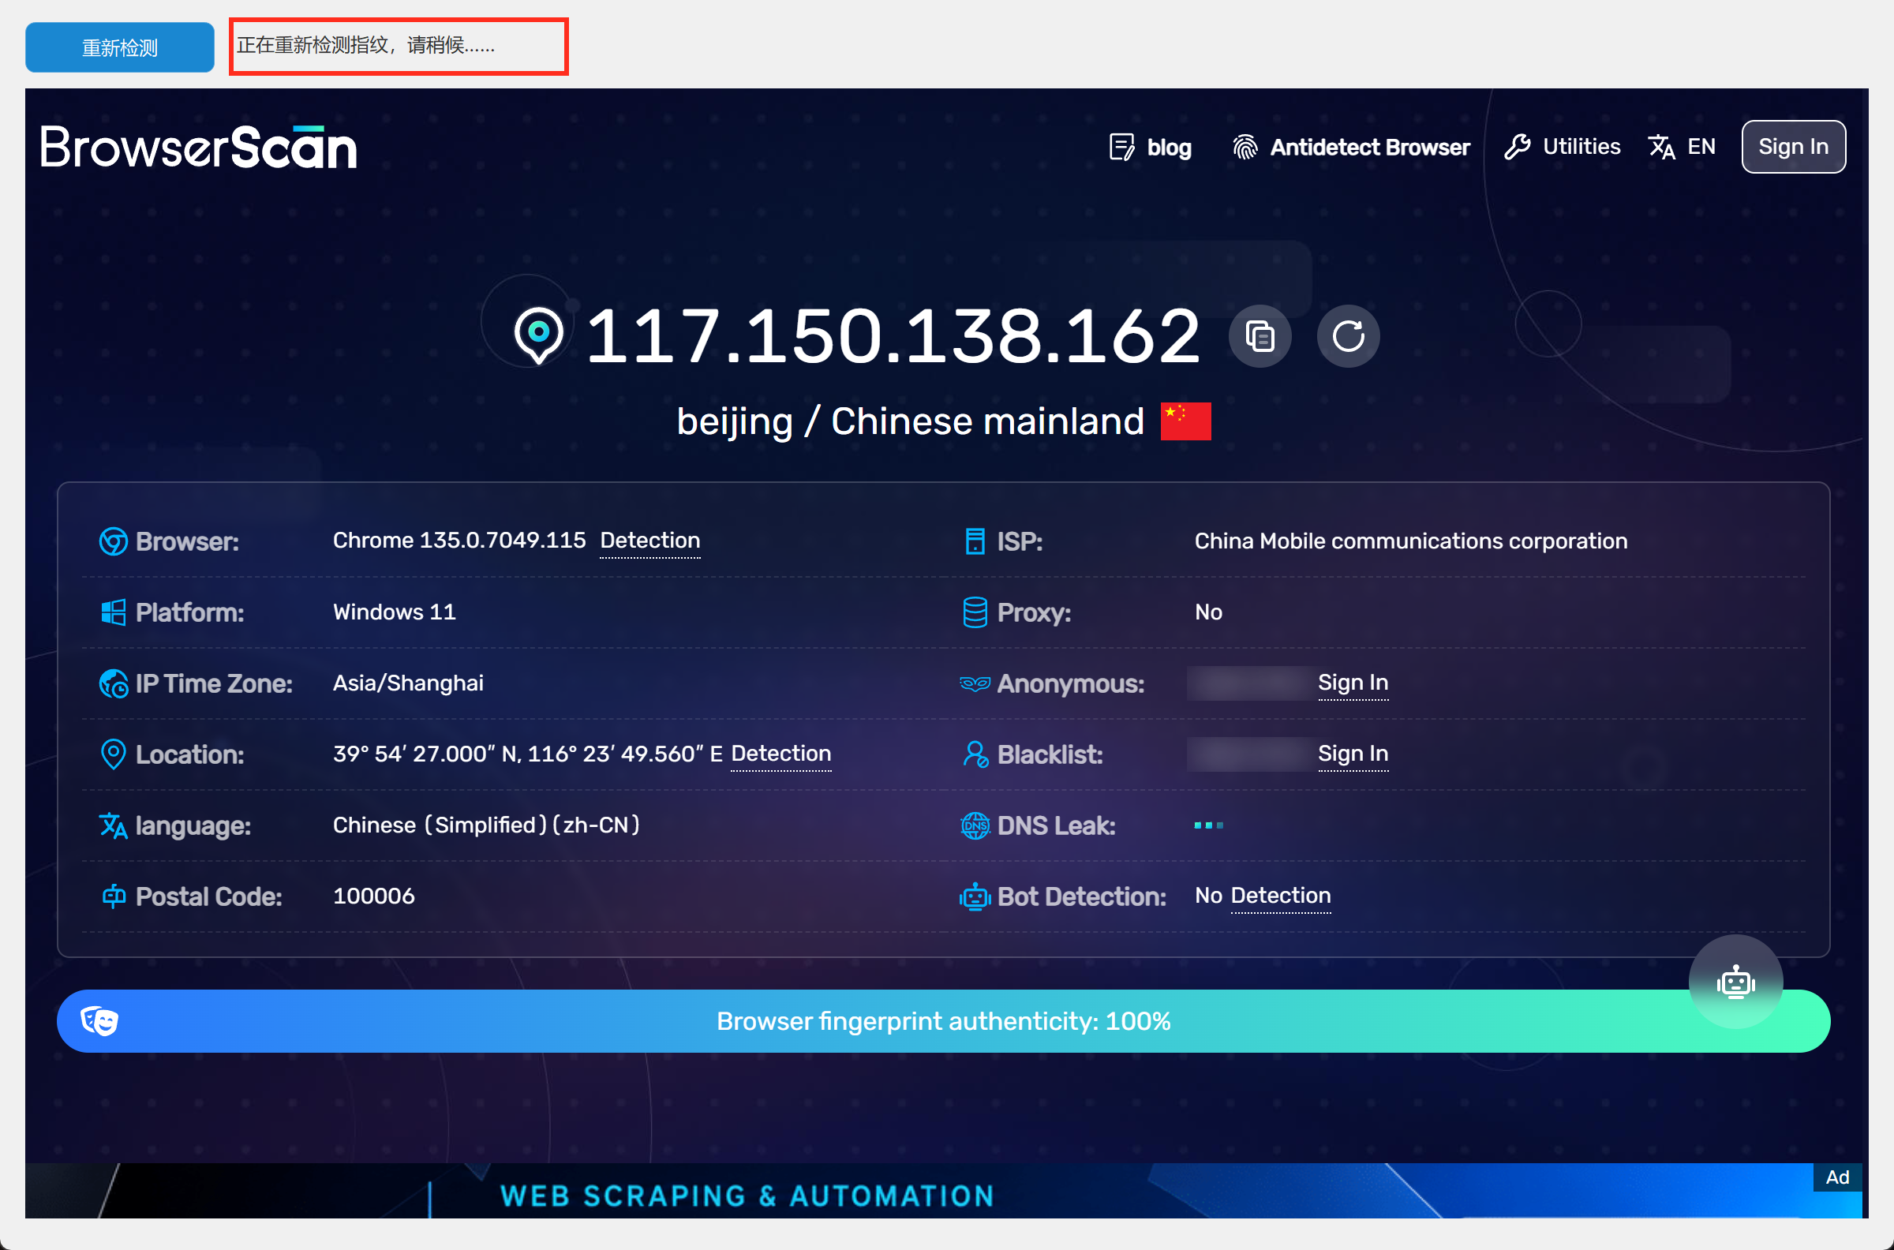Click the Anonymous mask icon

coord(975,683)
